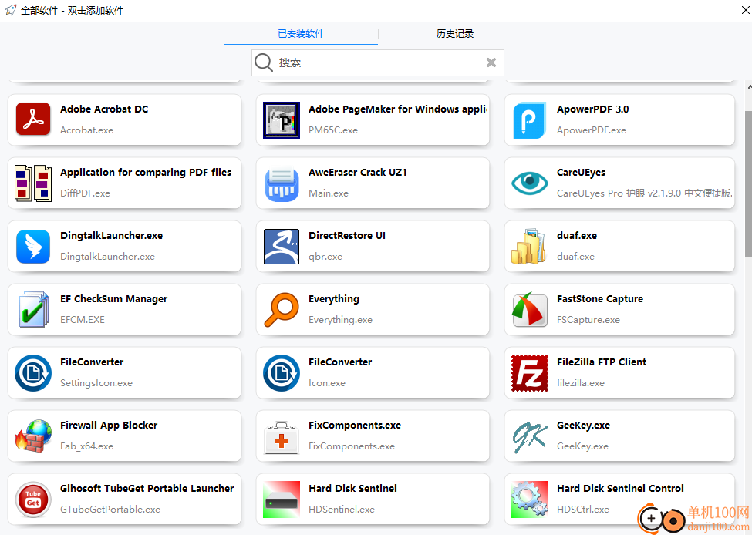Click the Hard Disk Sentinel Control title

pyautogui.click(x=620, y=489)
